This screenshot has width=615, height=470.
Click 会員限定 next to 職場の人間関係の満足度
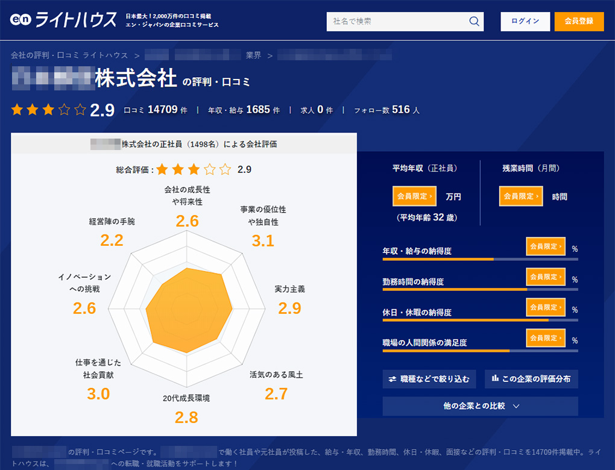tap(545, 339)
